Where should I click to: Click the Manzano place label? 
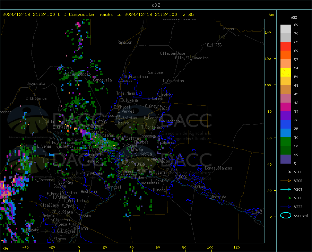pos(32,230)
